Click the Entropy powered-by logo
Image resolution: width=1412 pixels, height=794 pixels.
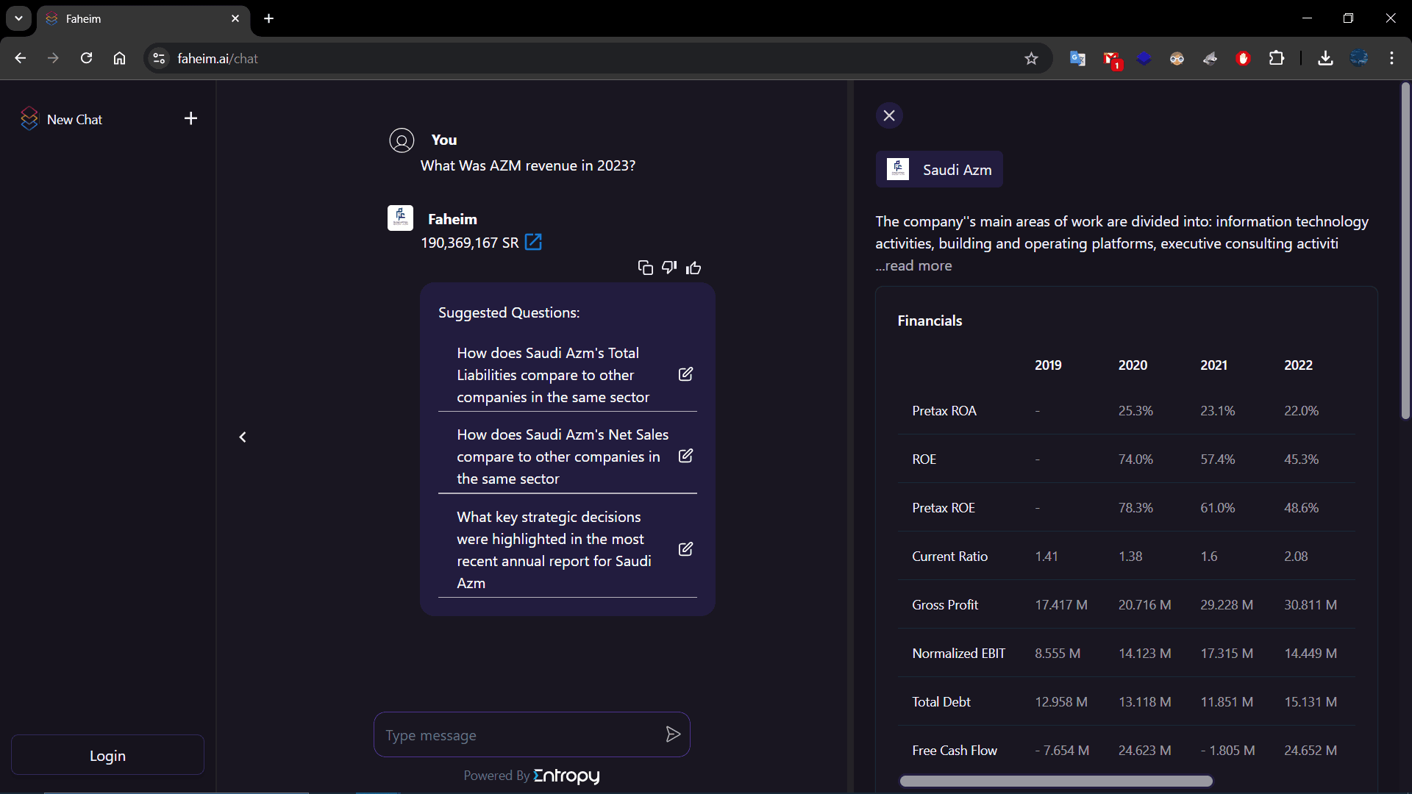coord(566,776)
